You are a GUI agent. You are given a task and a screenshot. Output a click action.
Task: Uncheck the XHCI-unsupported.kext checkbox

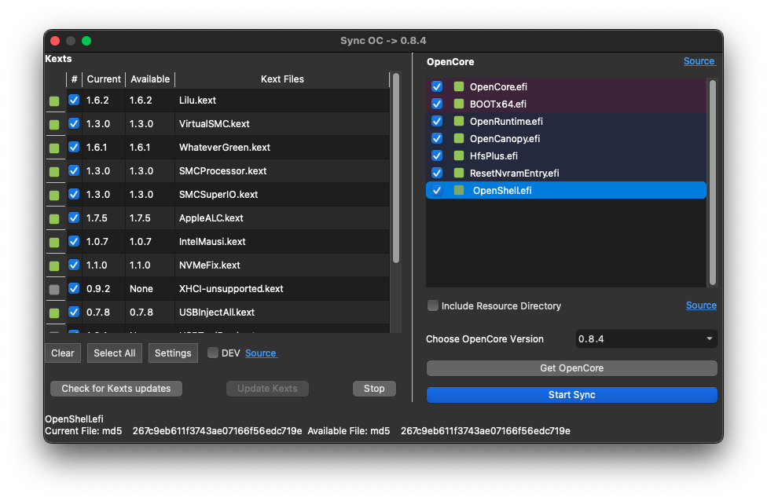[x=74, y=288]
